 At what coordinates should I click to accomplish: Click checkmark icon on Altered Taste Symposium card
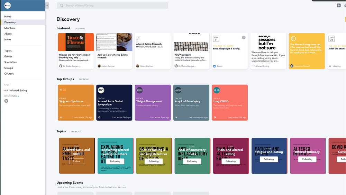99,117
